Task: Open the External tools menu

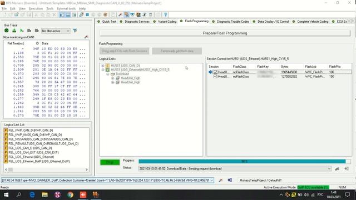Action: coord(66,9)
